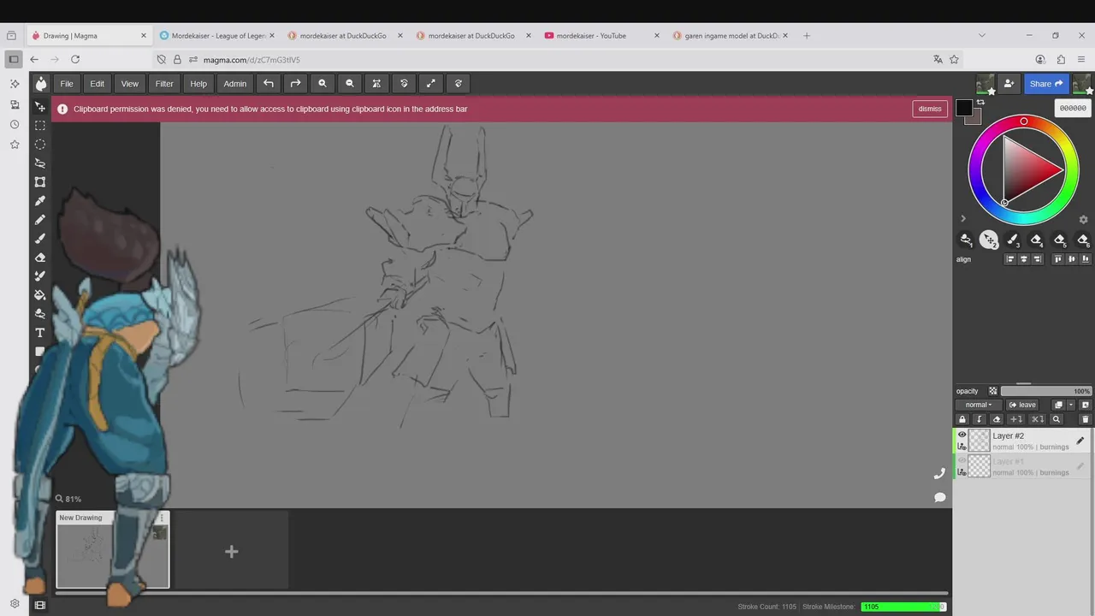Open the invite users icon
Image resolution: width=1095 pixels, height=616 pixels.
pyautogui.click(x=1009, y=83)
